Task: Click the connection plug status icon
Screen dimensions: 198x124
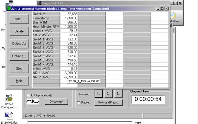Action: [33, 102]
